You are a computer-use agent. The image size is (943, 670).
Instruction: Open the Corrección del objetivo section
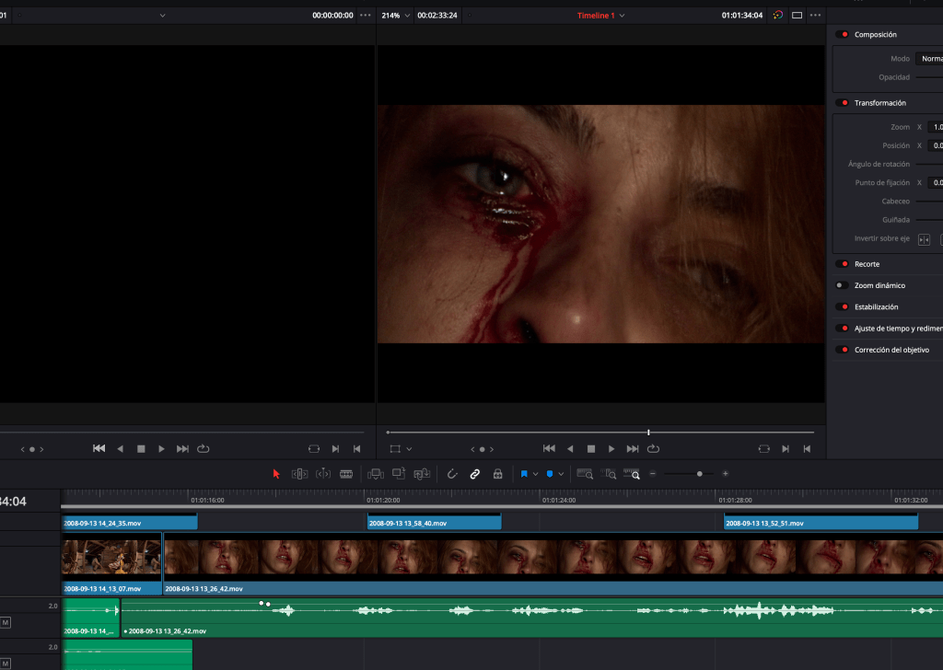(x=891, y=350)
